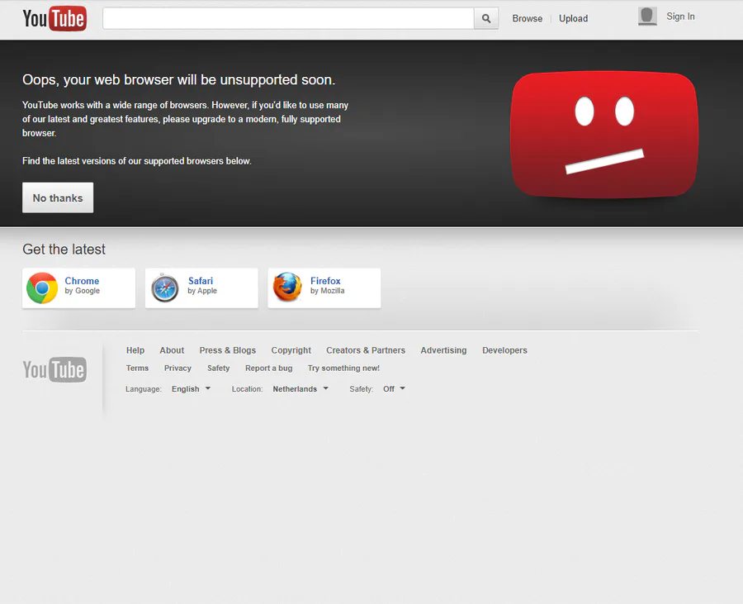The height and width of the screenshot is (604, 743).
Task: Click the Safari compass icon
Action: coord(165,288)
